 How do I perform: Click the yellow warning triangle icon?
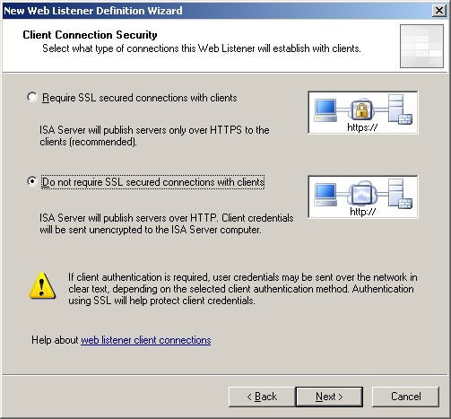[x=42, y=285]
